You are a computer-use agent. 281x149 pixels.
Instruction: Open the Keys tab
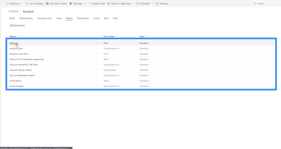(x=106, y=18)
